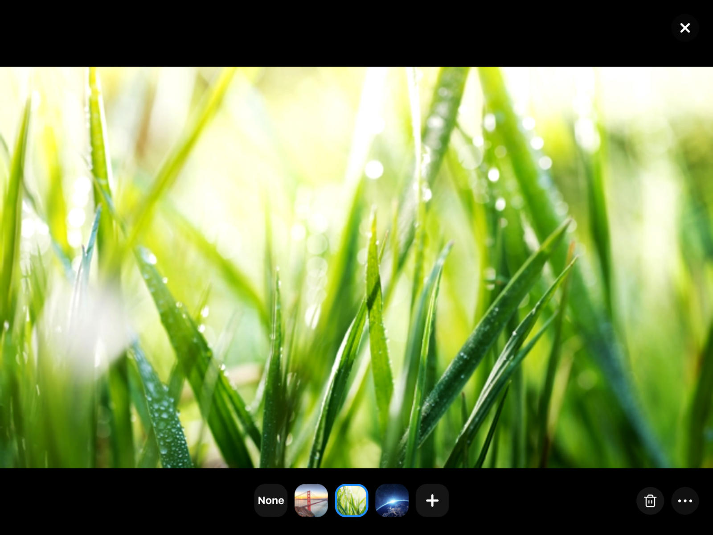Apply the planet Earth night thumbnail

coord(392,500)
